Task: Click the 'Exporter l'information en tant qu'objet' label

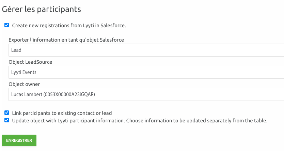Action: pyautogui.click(x=54, y=40)
